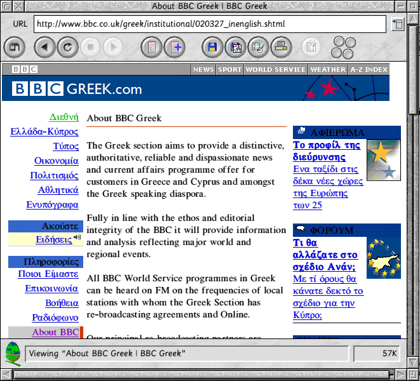Click the BBC GREEK.com banner logo
The image size is (420, 381).
(x=77, y=89)
